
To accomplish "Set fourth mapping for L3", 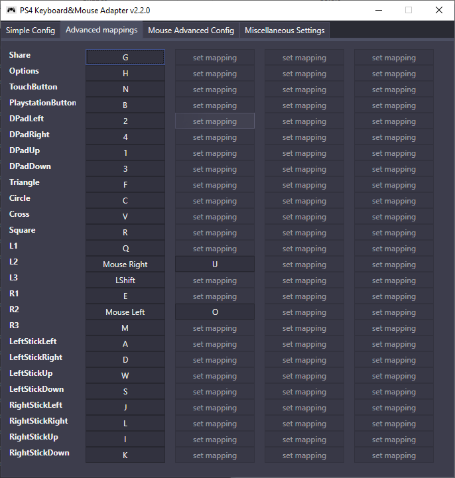I will 394,280.
